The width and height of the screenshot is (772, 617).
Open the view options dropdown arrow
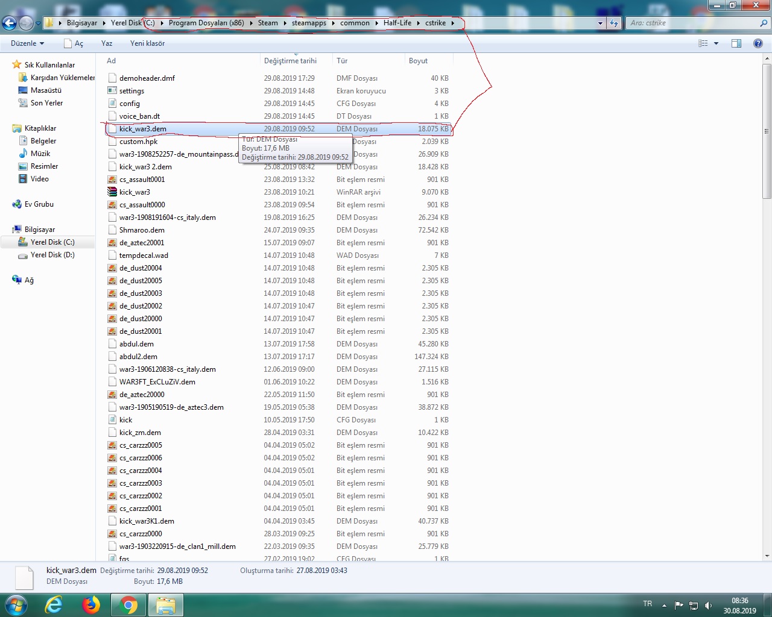click(x=716, y=43)
